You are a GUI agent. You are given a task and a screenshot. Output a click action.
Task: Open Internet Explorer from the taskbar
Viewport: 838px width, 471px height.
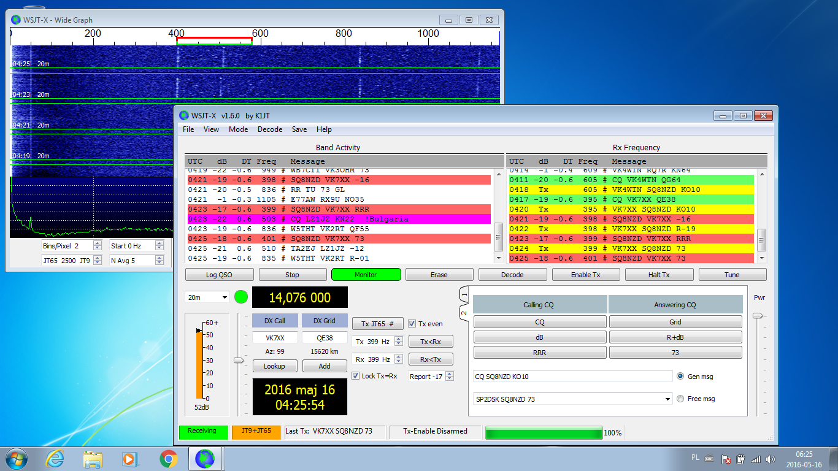pos(55,458)
